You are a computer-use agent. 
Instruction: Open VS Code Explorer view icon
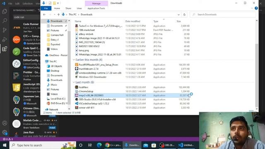(x=5, y=11)
